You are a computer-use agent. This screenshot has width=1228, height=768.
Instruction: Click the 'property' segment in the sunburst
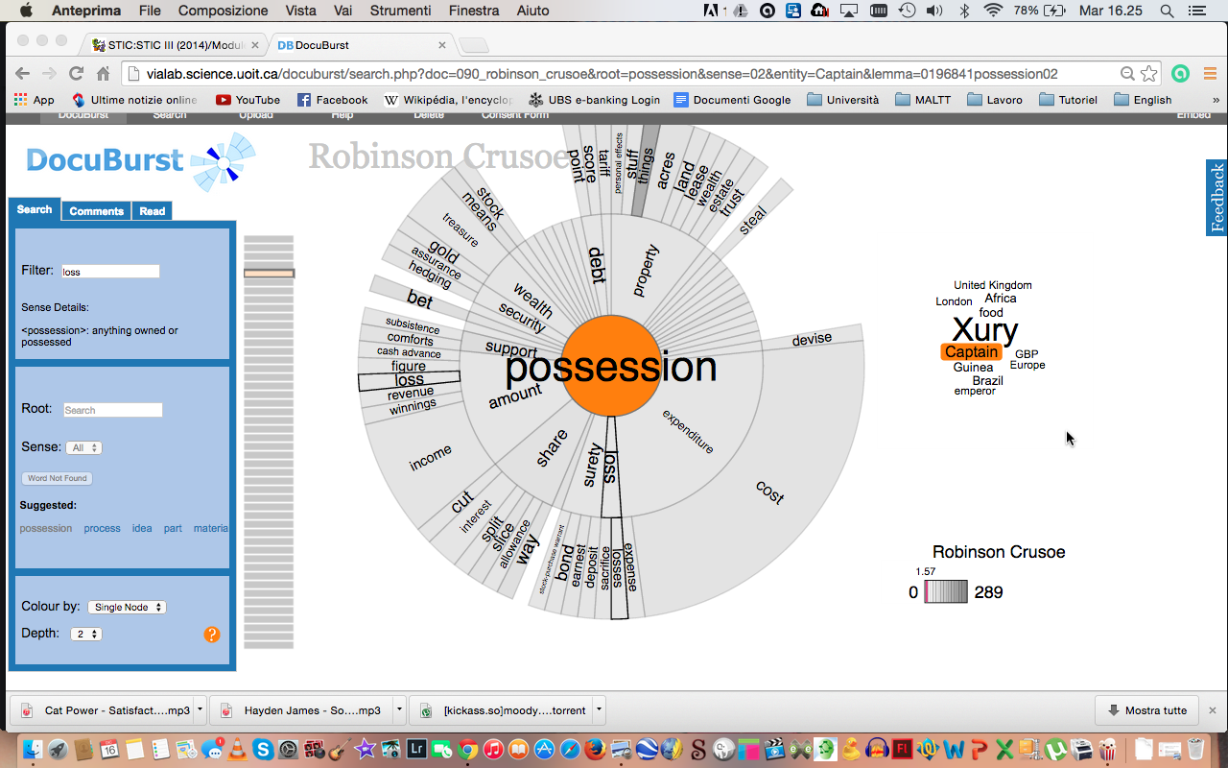point(647,271)
